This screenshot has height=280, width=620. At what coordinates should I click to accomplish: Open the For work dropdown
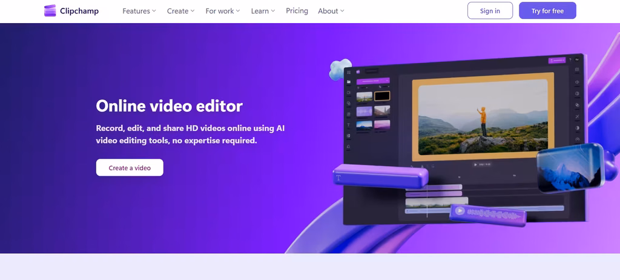click(223, 11)
